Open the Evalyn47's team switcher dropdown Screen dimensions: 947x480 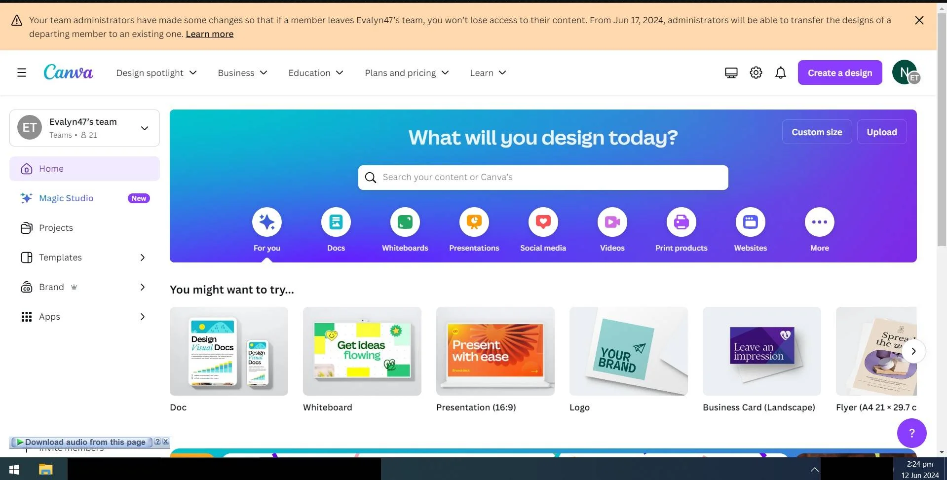pyautogui.click(x=84, y=128)
